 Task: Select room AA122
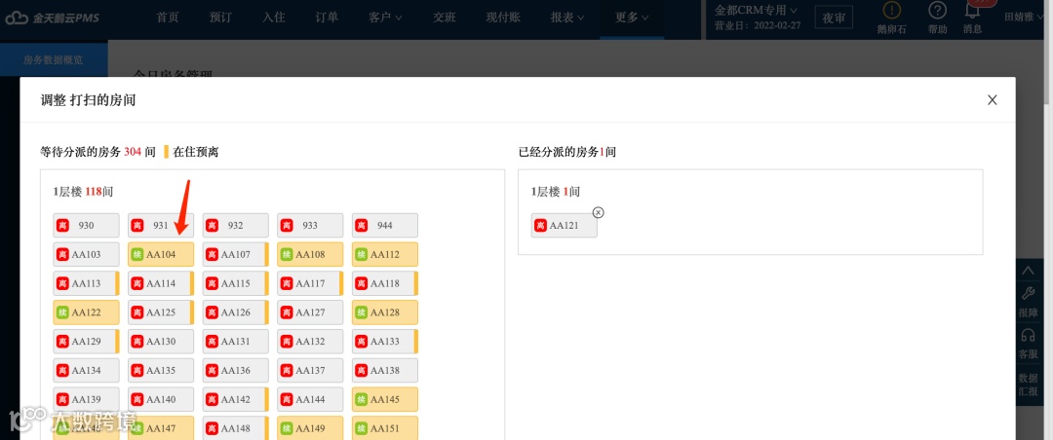(x=87, y=312)
